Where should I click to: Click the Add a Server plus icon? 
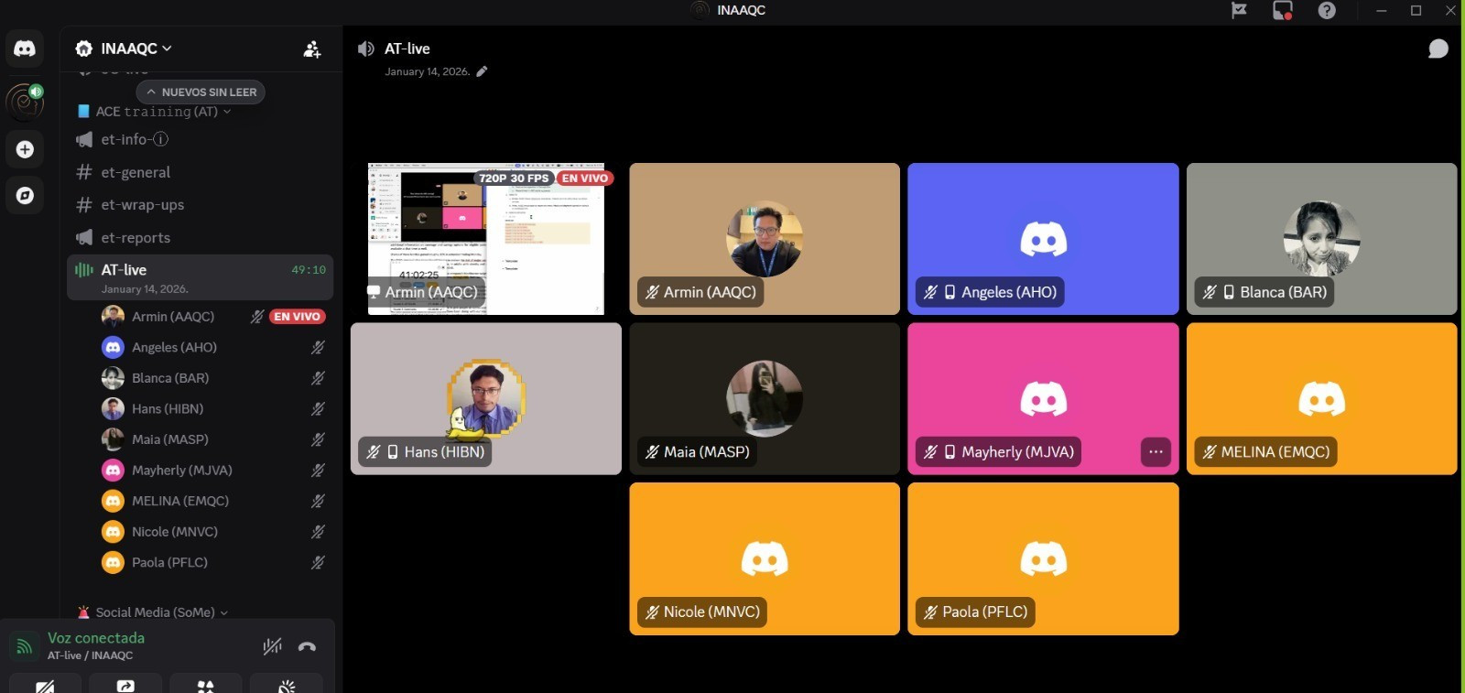pyautogui.click(x=25, y=149)
